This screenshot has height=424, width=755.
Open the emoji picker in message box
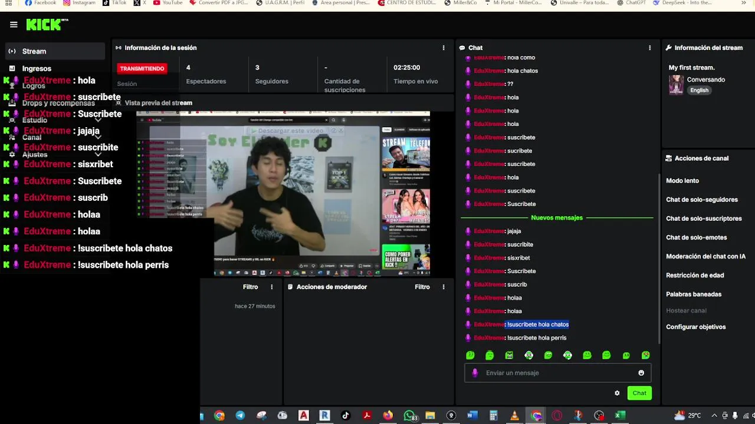click(x=641, y=373)
